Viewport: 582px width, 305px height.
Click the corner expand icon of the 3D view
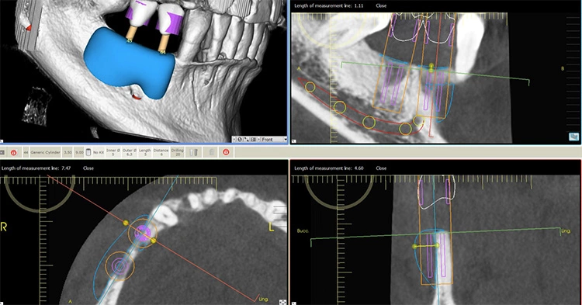(2, 141)
